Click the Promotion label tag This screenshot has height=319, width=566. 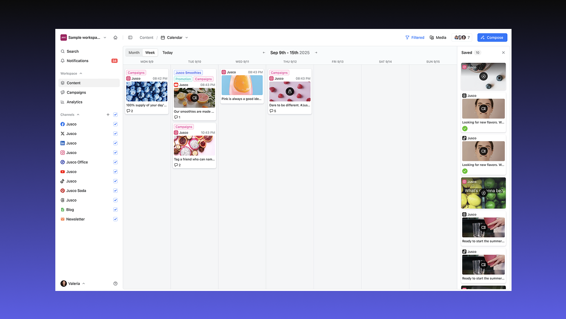(x=183, y=79)
